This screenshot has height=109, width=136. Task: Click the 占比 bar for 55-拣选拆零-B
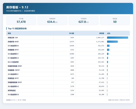108,46
